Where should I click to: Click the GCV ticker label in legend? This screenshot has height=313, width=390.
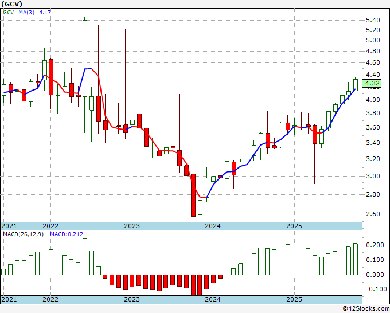pyautogui.click(x=9, y=12)
